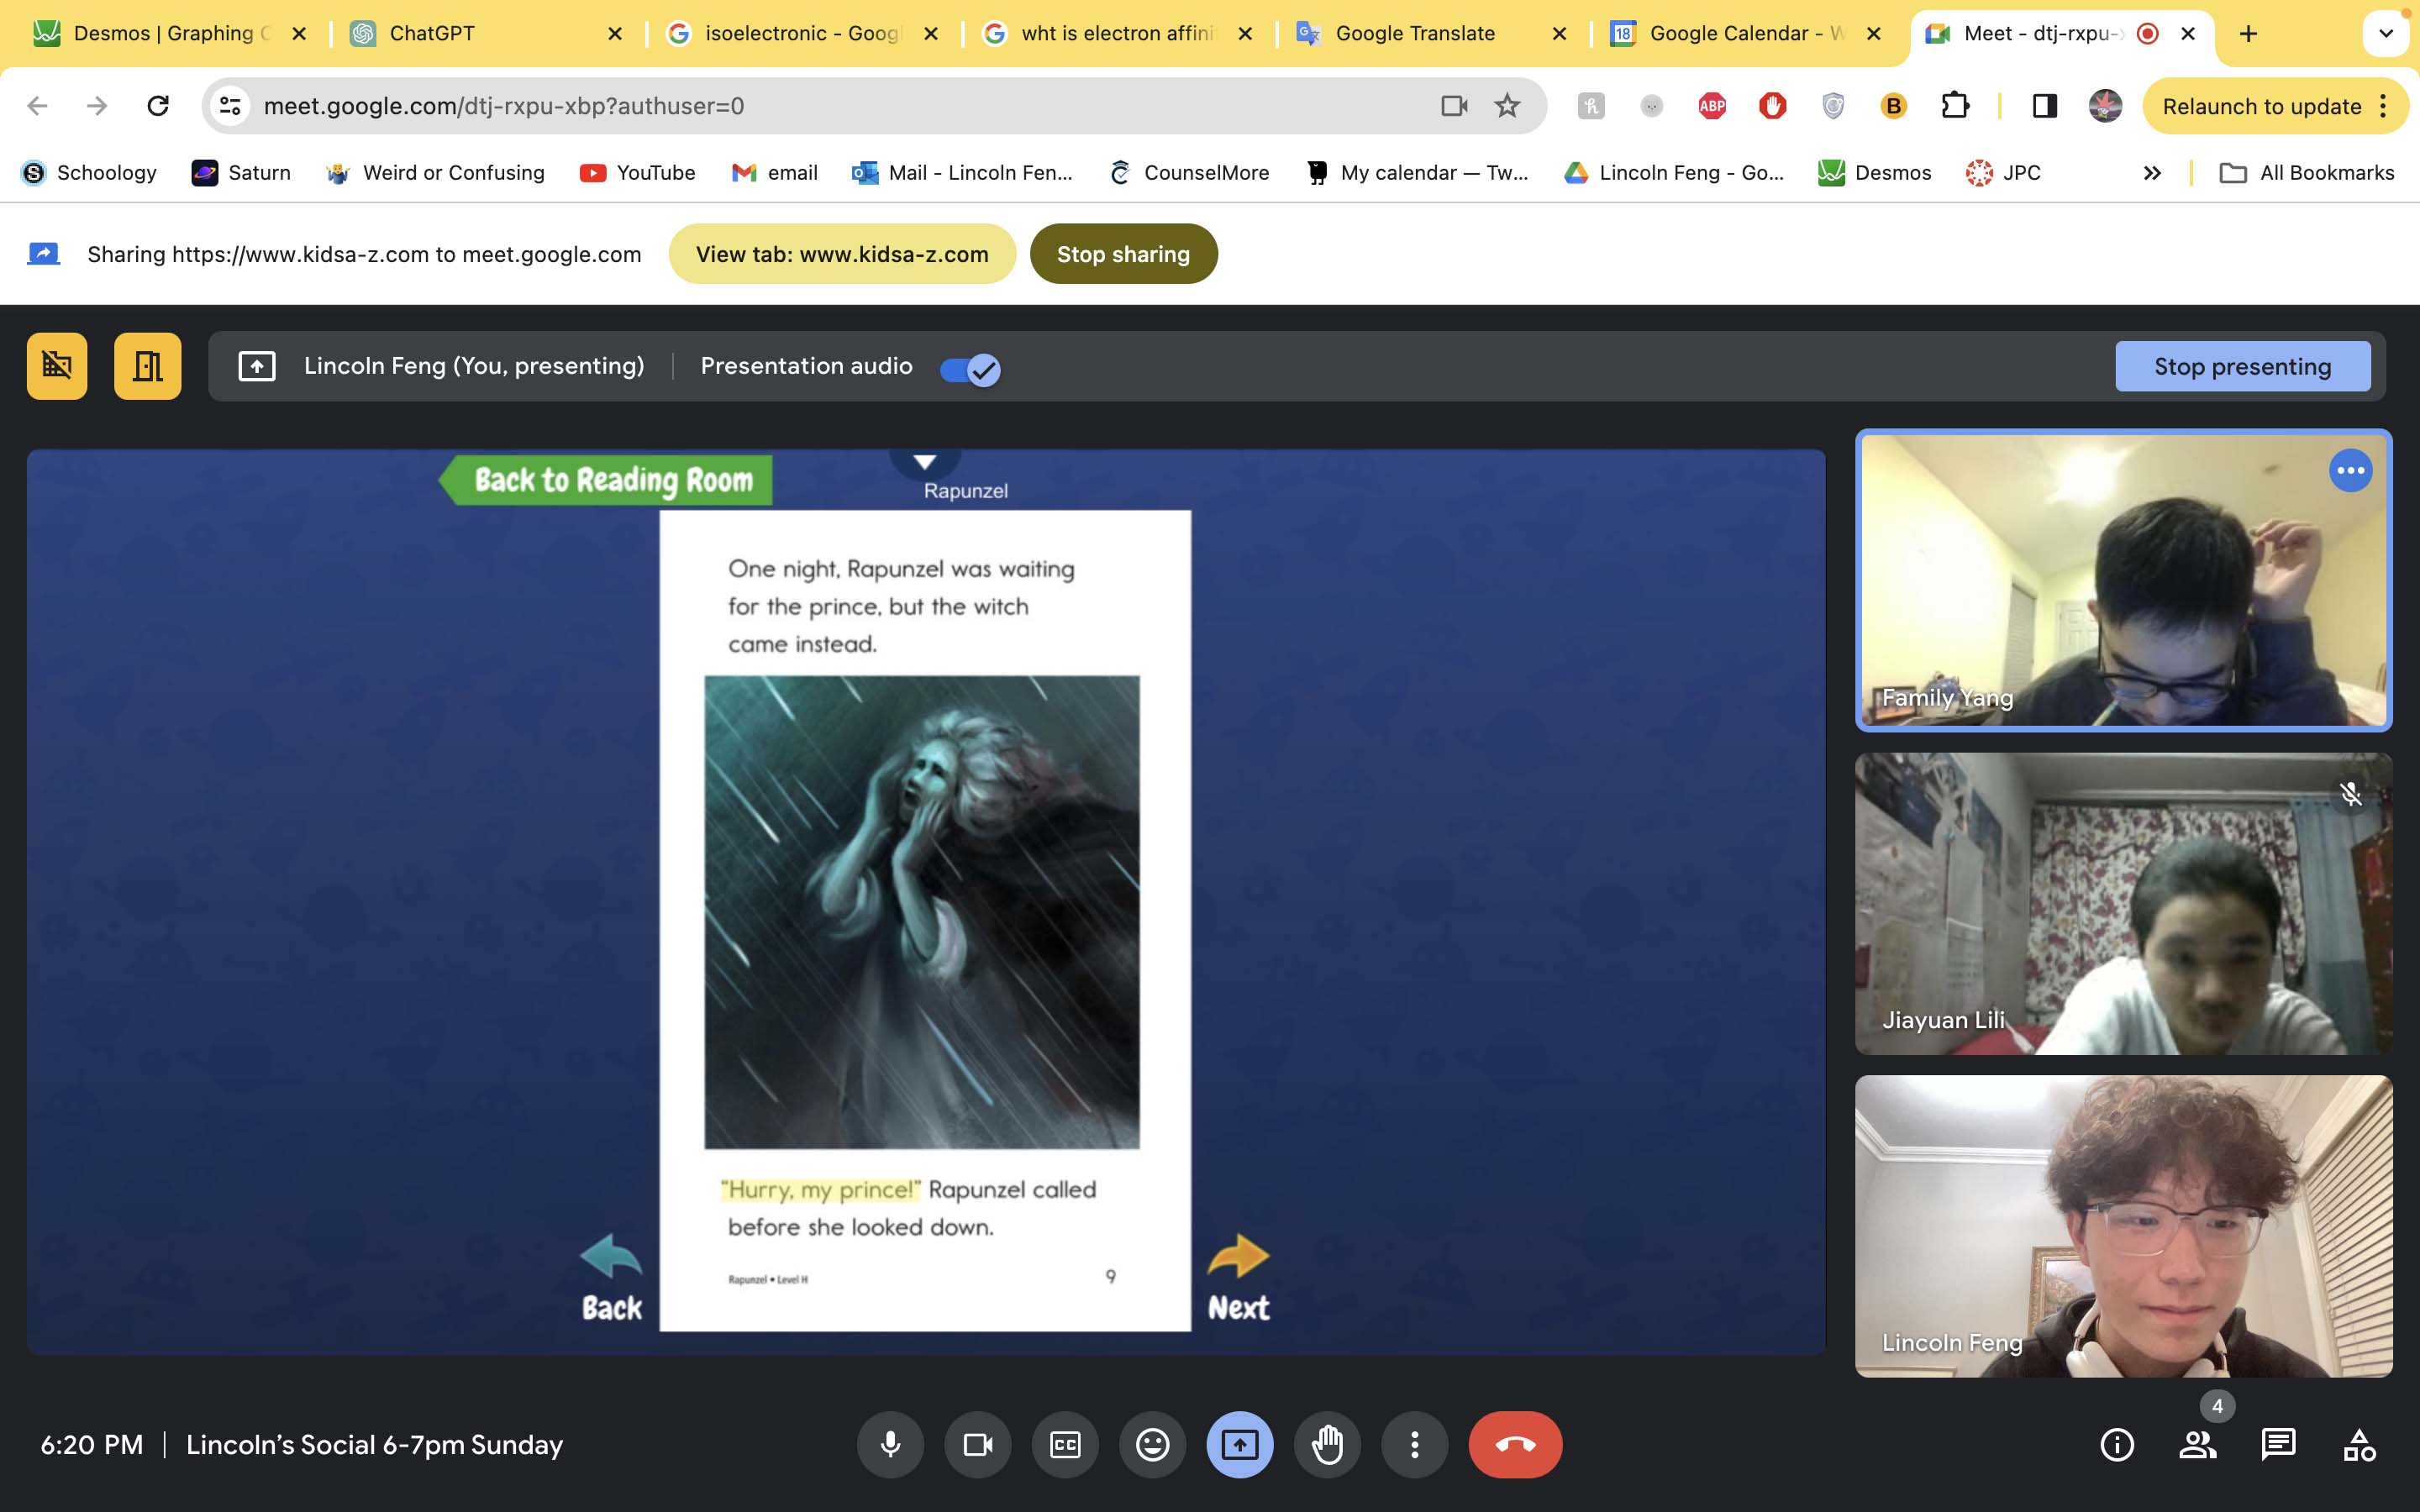
Task: Open the CounselMore bookmark
Action: point(1189,172)
